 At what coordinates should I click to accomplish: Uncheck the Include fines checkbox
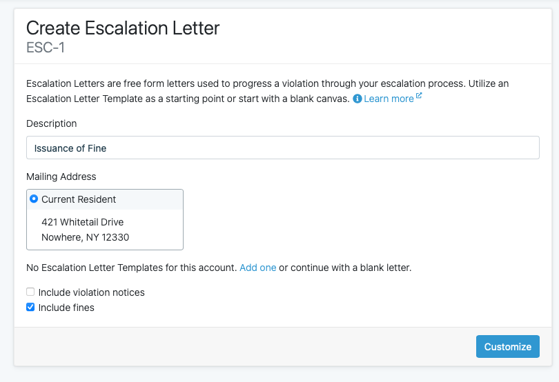tap(30, 307)
